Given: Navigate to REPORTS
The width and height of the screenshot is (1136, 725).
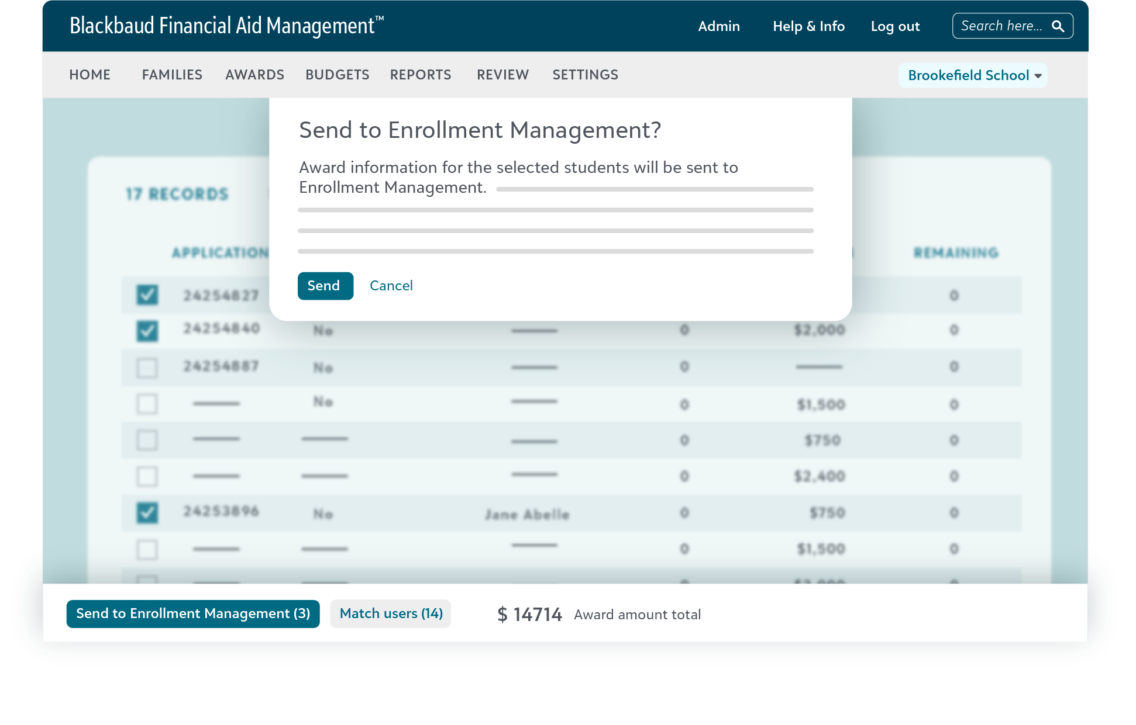Looking at the screenshot, I should 421,75.
